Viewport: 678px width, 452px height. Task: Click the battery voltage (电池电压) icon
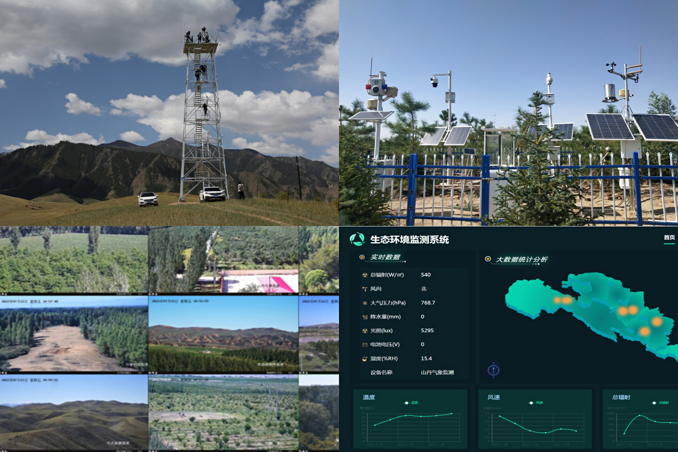coord(364,345)
